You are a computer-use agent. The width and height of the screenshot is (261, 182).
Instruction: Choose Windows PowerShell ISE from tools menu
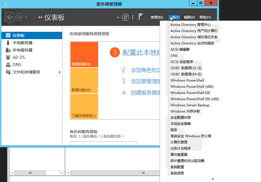pos(190,93)
